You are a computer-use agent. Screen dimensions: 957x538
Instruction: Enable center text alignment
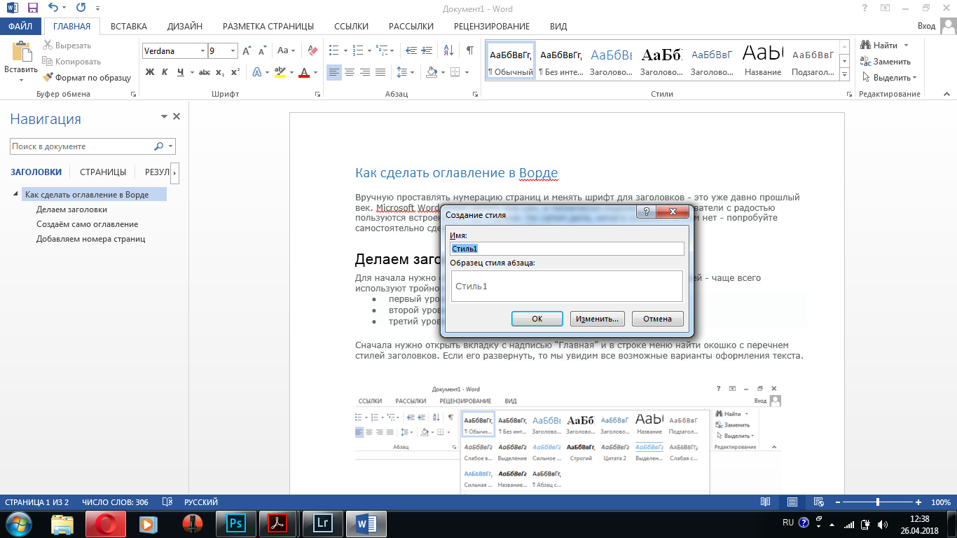[349, 72]
